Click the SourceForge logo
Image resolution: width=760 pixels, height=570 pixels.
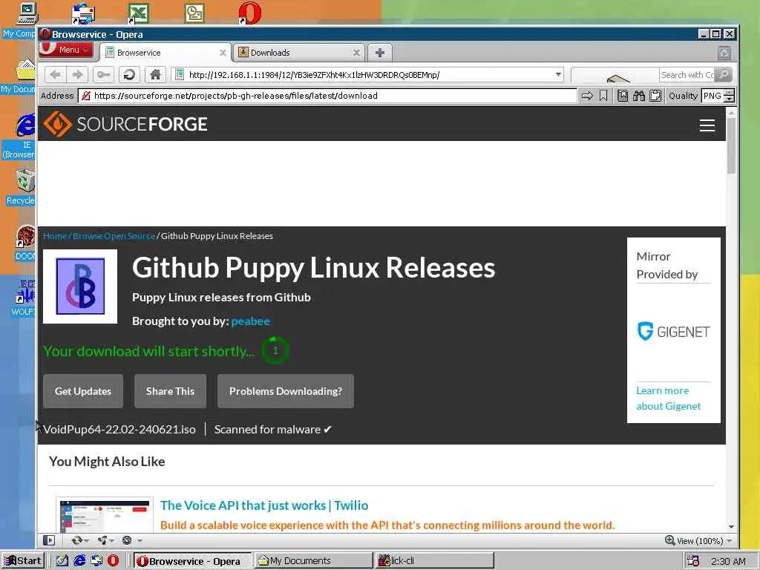click(125, 124)
